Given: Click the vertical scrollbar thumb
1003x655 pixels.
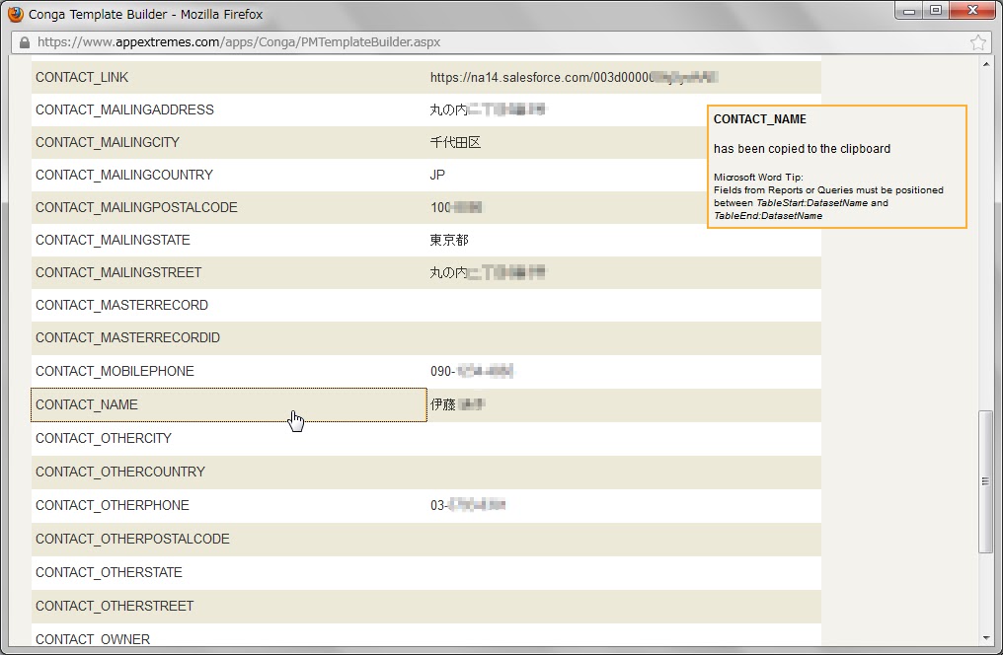Looking at the screenshot, I should tap(986, 481).
